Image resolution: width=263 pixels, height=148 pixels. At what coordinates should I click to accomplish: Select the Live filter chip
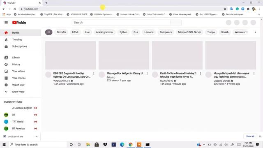88,32
